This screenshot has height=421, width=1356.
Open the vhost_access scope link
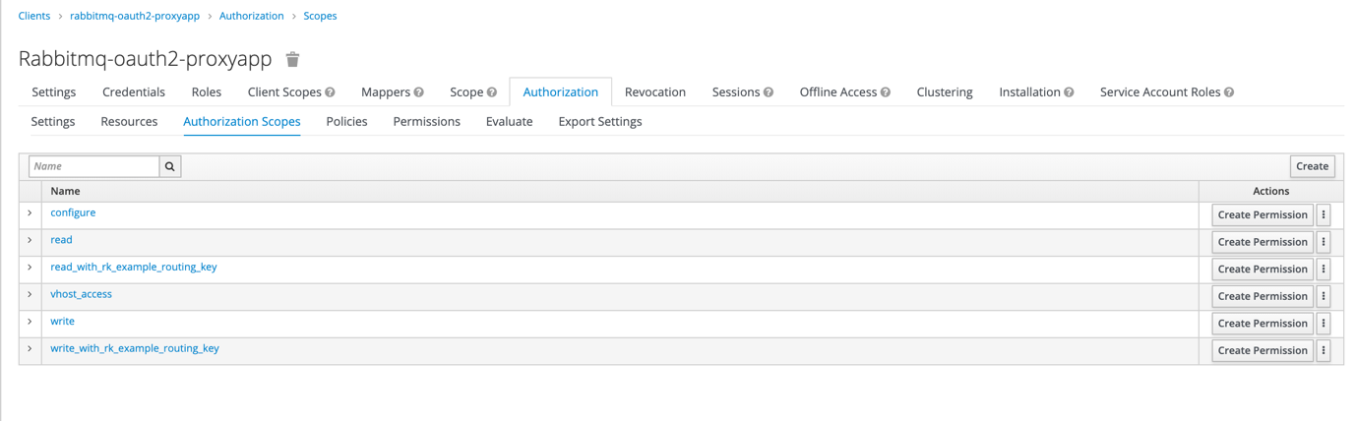tap(81, 294)
